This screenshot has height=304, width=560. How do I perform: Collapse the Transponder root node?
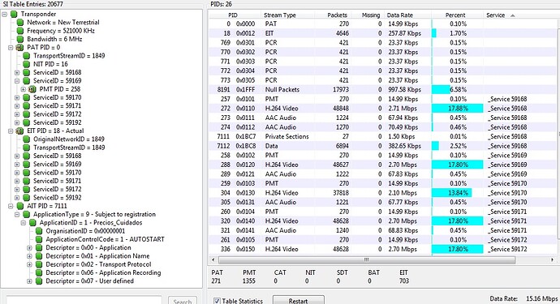tap(4, 15)
